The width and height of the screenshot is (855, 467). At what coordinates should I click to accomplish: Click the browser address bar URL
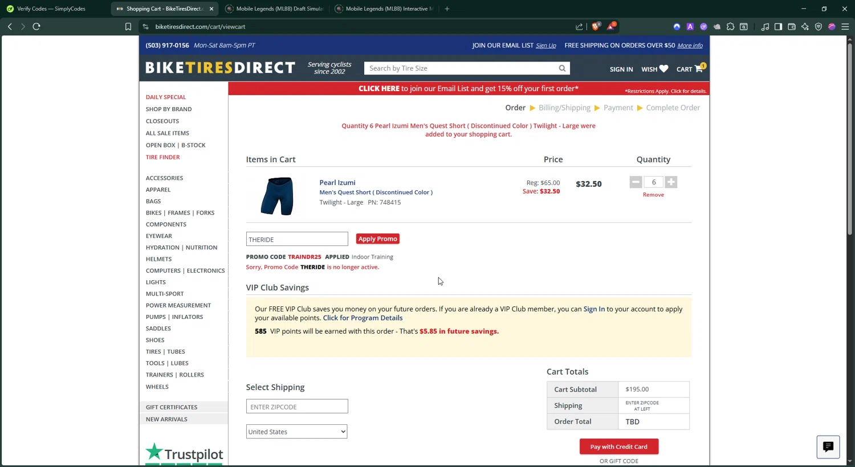point(200,27)
